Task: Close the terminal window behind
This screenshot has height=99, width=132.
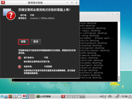Action: click(x=117, y=14)
